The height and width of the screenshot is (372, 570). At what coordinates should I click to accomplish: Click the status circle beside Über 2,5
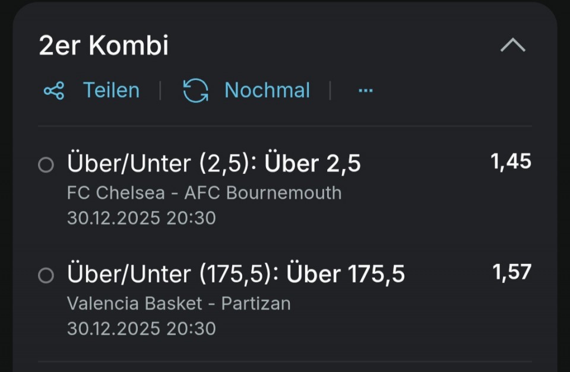[46, 165]
